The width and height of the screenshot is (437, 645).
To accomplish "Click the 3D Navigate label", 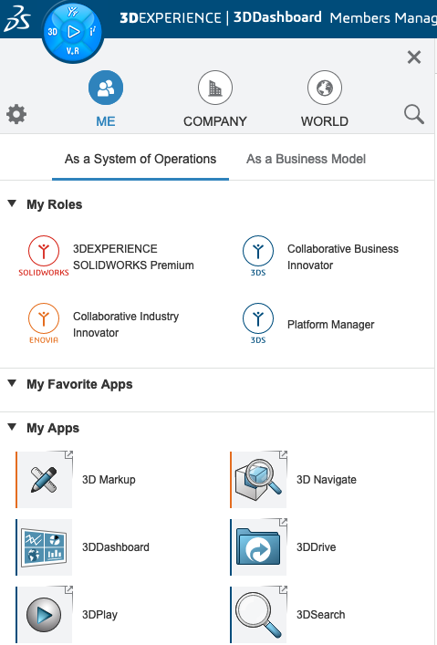I will [x=327, y=480].
